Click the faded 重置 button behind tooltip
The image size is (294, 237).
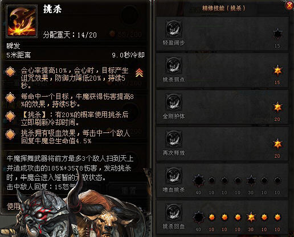129,191
